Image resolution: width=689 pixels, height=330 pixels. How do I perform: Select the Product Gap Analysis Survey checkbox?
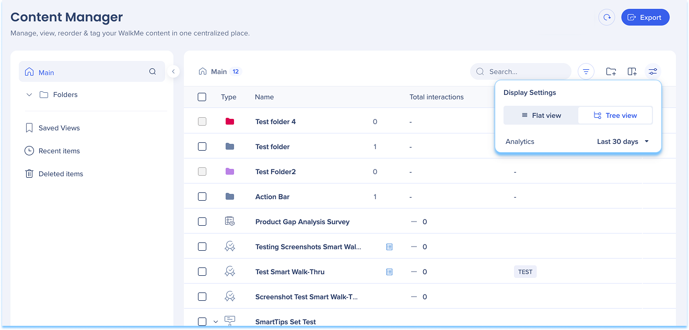(x=202, y=222)
